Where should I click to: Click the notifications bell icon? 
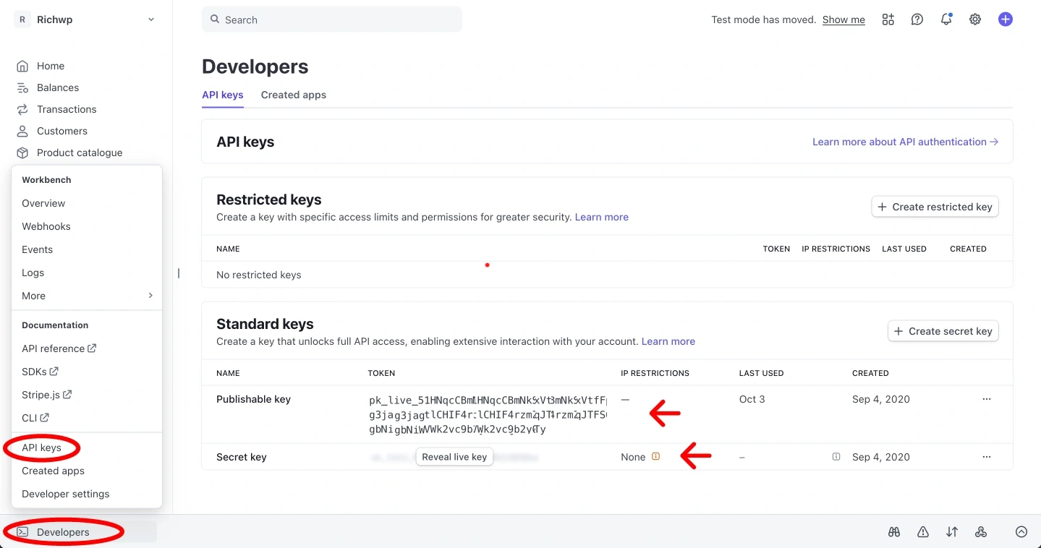[x=946, y=20]
